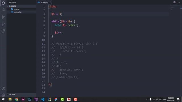Open the Windows Start menu
Viewport: 182px width, 102px height.
[3, 99]
